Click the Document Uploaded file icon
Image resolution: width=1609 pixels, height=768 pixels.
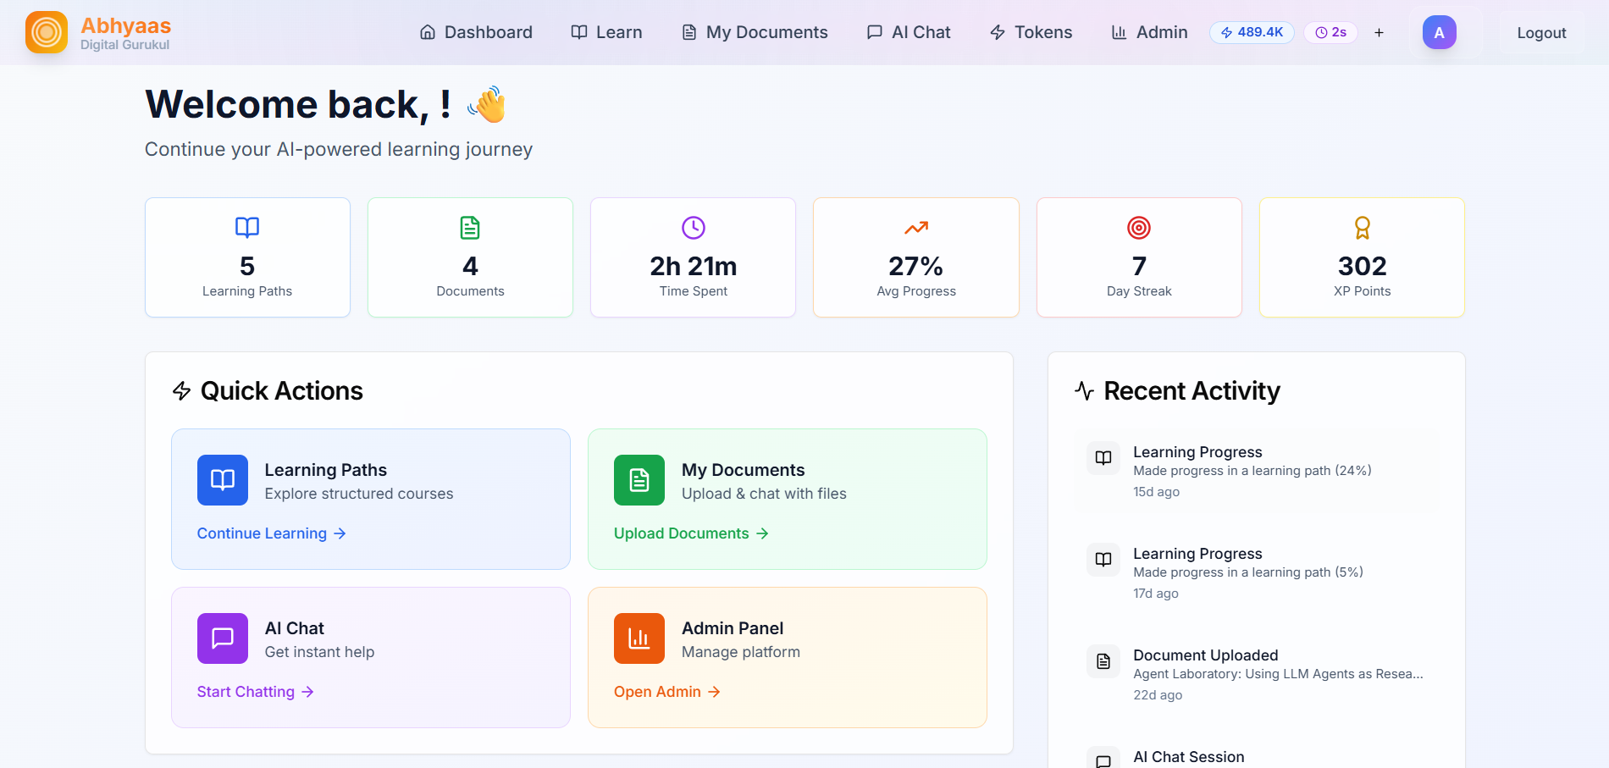pos(1103,661)
